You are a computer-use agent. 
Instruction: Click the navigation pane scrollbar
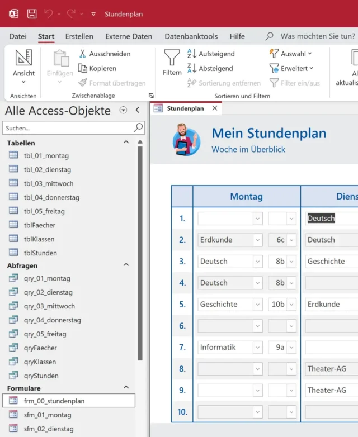[x=140, y=253]
